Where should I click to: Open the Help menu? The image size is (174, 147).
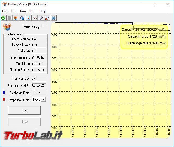coord(43,11)
